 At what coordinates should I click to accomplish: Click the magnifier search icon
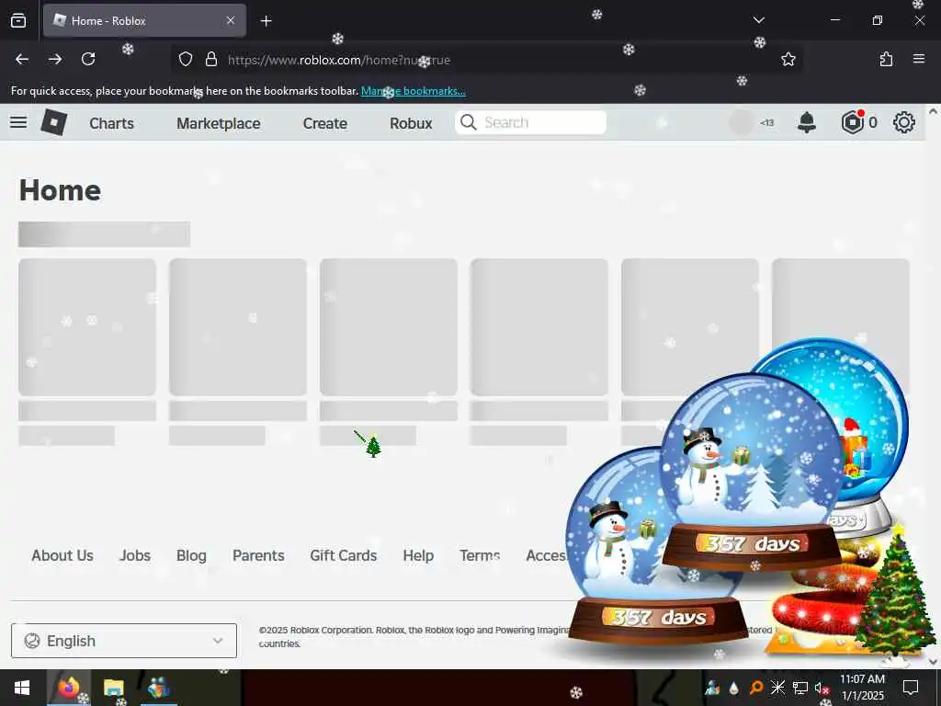(468, 122)
